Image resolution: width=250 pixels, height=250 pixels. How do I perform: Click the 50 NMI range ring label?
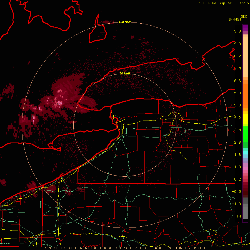(x=125, y=73)
